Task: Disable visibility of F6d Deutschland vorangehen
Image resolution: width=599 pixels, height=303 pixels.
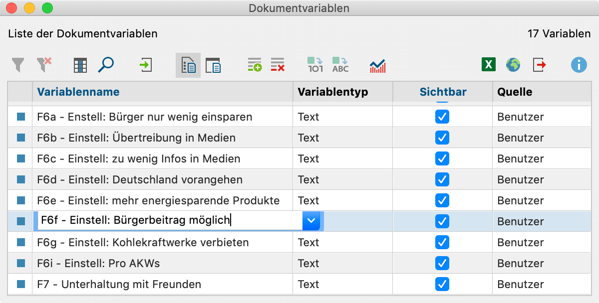Action: point(442,179)
